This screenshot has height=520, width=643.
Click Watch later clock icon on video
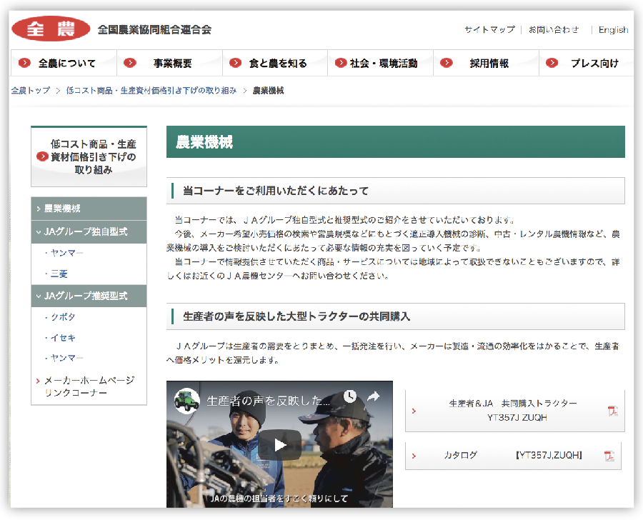[350, 396]
